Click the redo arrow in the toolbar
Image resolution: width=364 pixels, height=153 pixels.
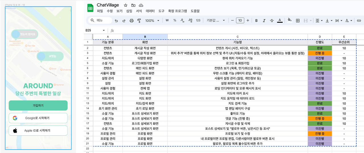[124, 20]
